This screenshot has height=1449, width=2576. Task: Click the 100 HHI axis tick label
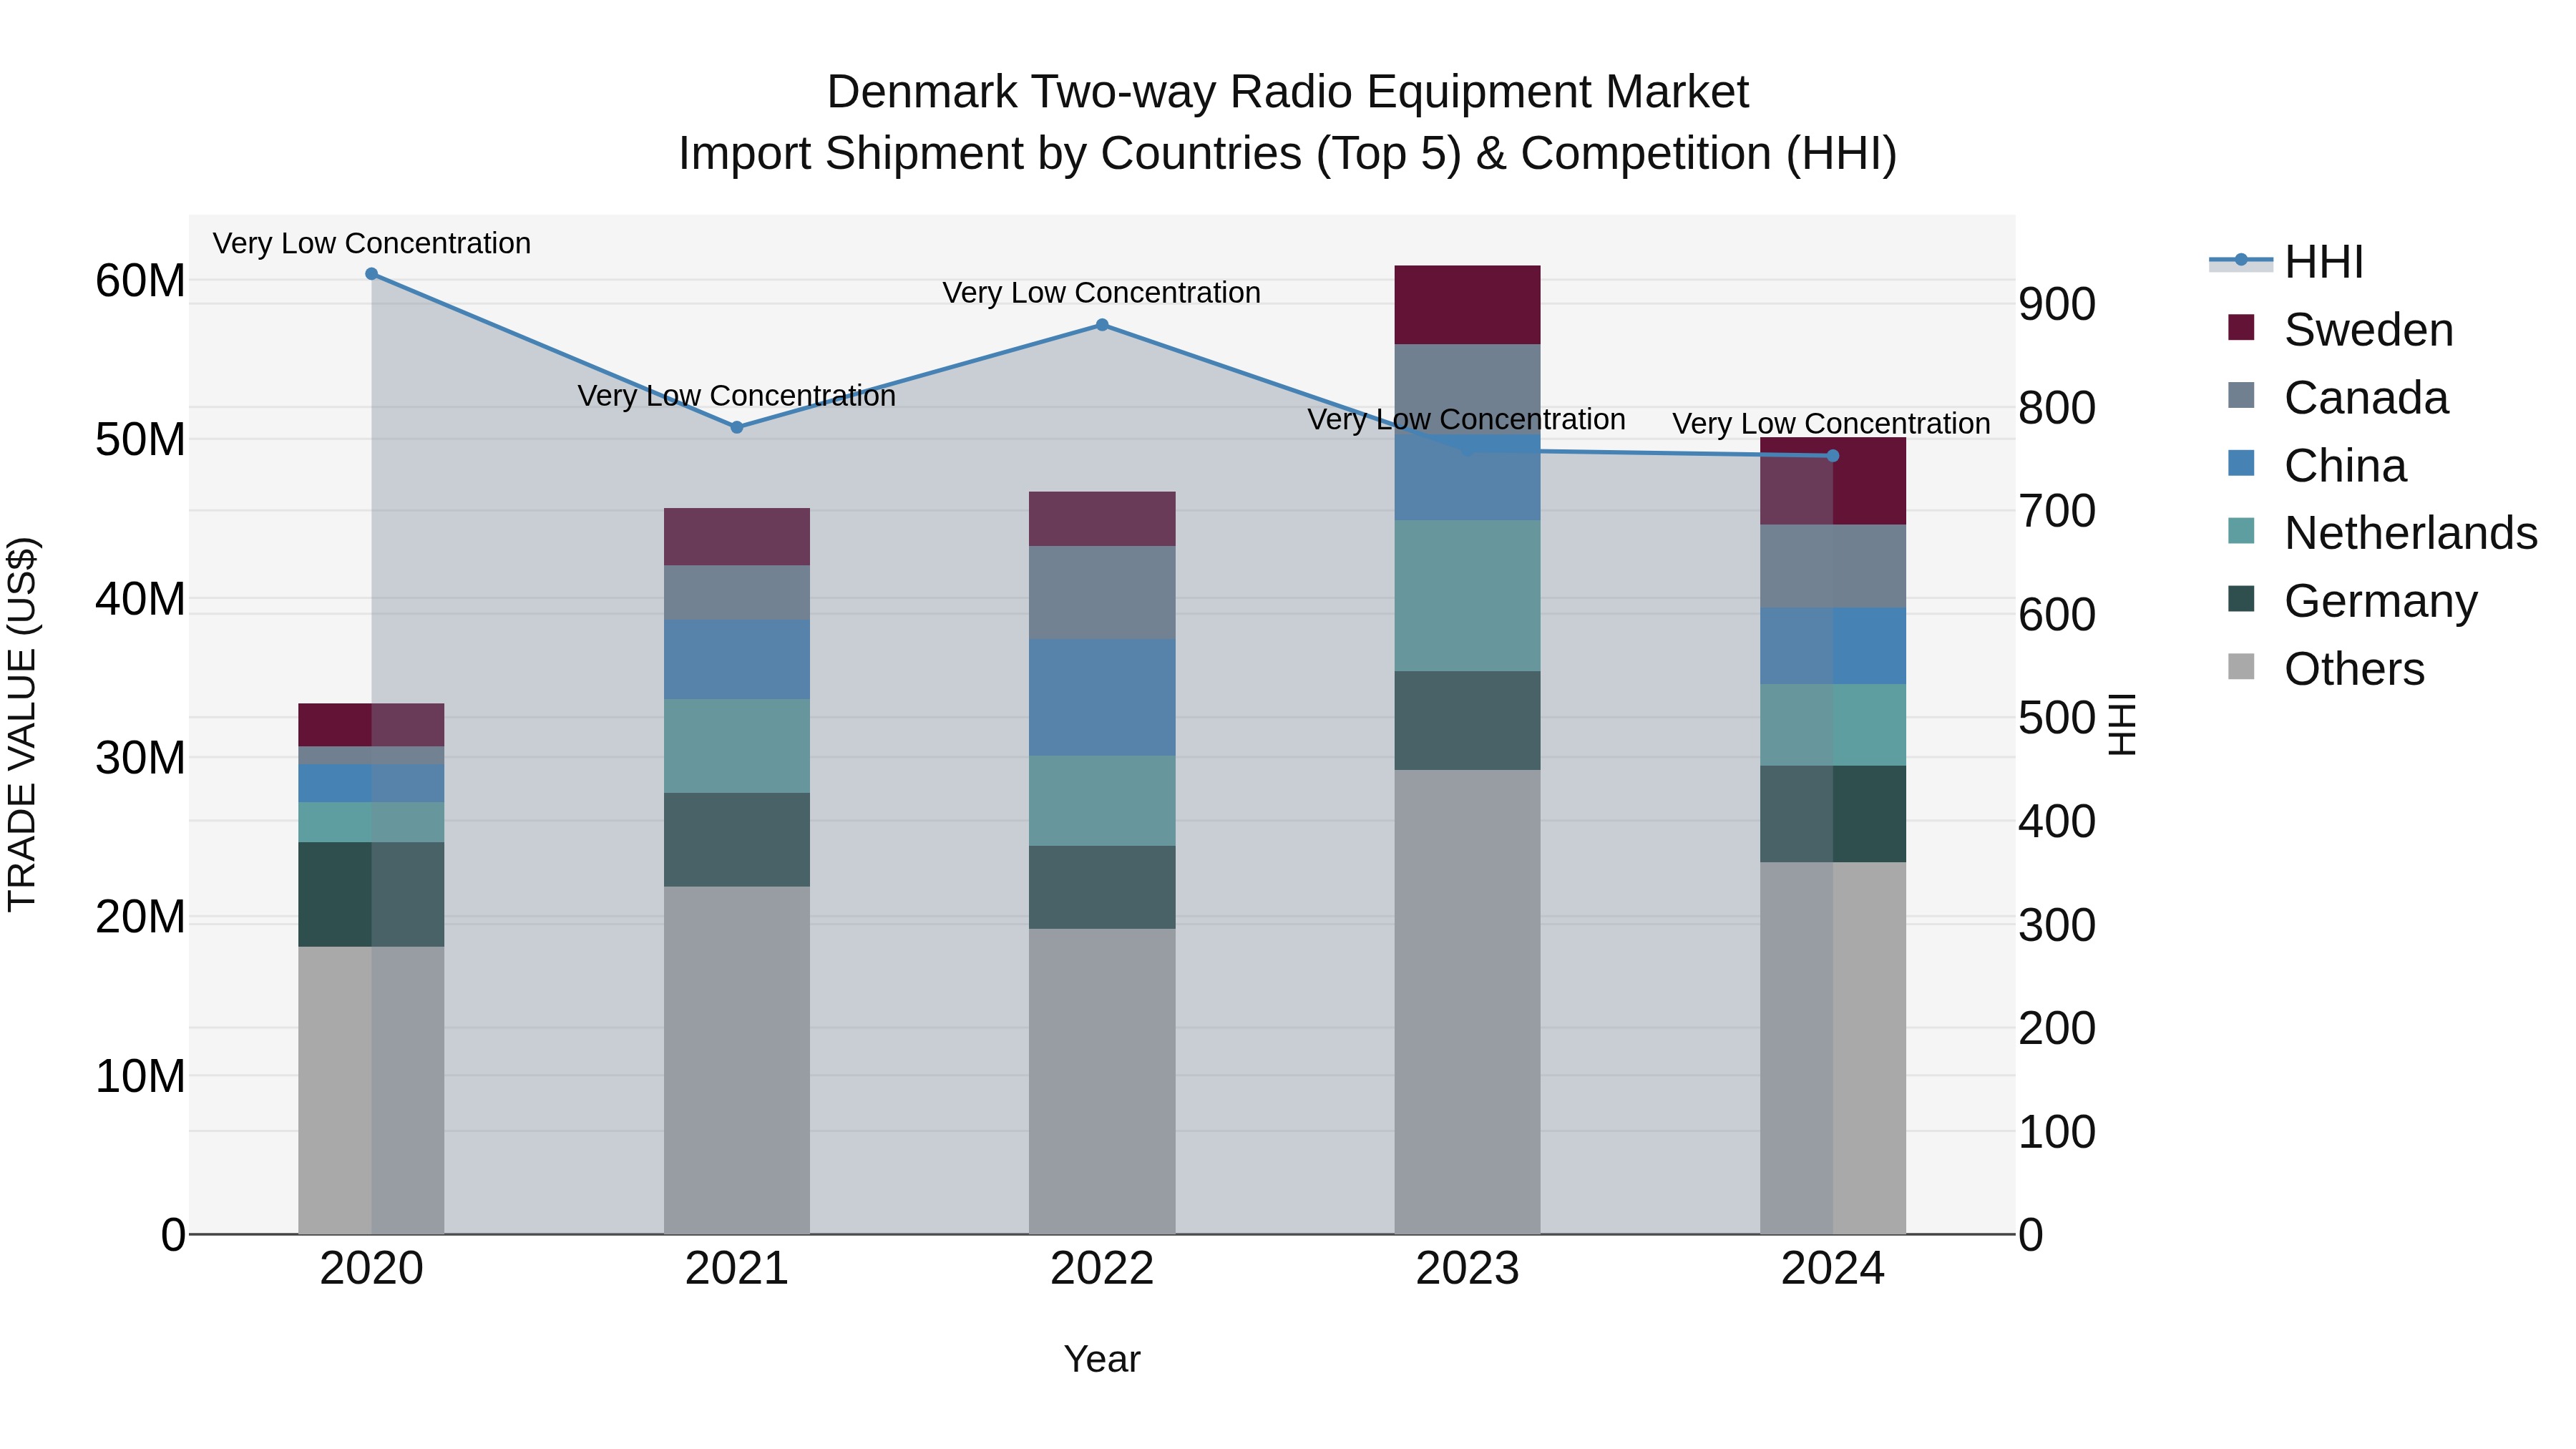coord(2057,1133)
